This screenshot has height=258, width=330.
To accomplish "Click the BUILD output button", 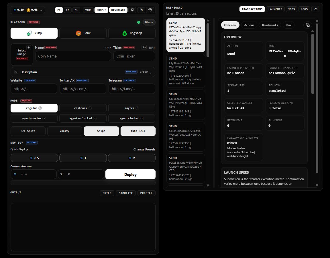I will click(x=107, y=193).
